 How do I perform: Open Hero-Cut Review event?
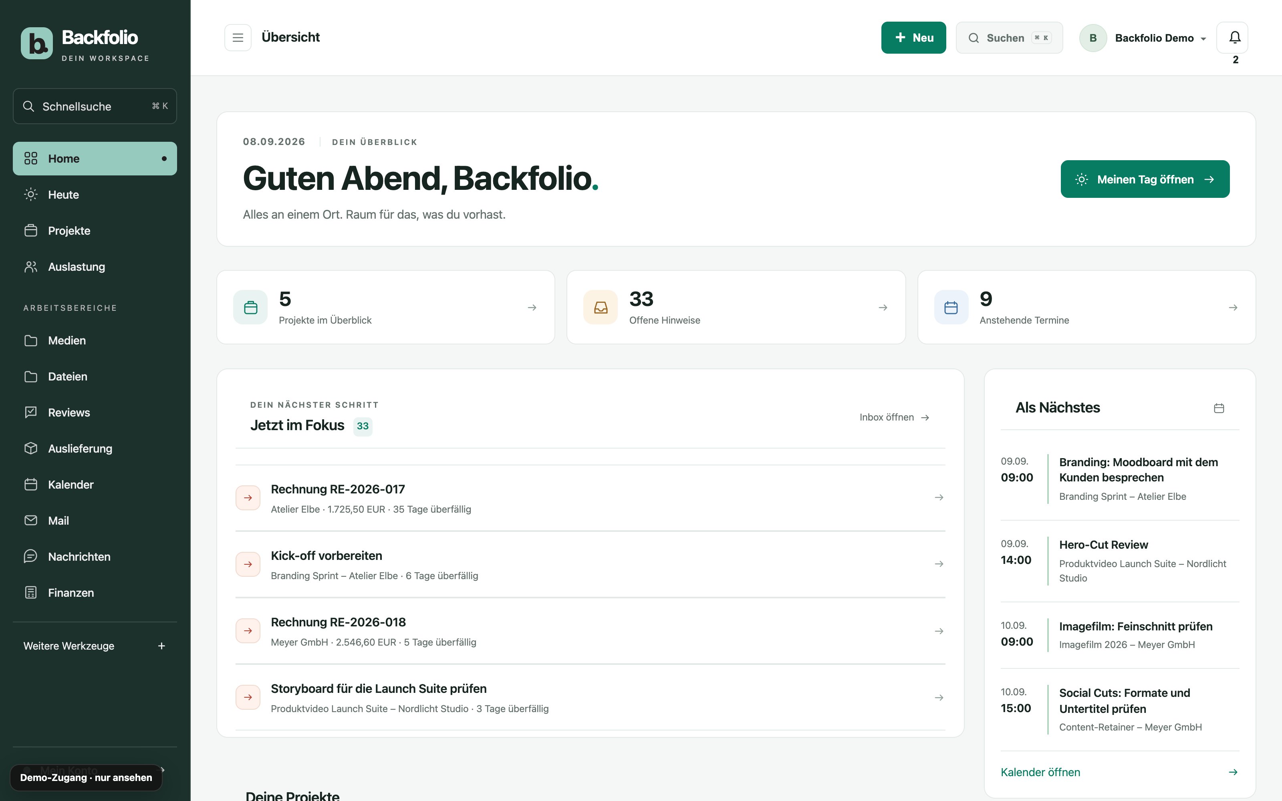1120,561
